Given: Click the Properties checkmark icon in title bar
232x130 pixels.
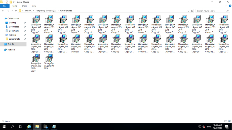Looking at the screenshot, I should (7, 2).
